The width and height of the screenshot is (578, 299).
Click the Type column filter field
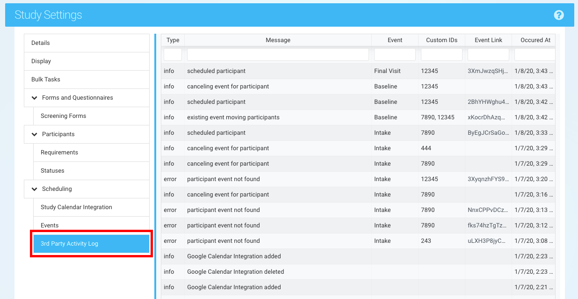(173, 55)
